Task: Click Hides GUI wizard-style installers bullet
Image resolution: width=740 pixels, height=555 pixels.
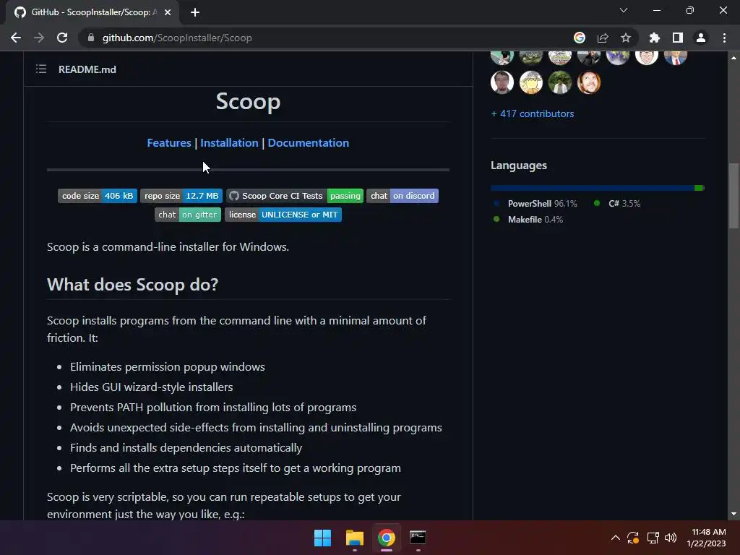Action: tap(152, 387)
